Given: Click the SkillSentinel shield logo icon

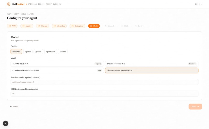Looking at the screenshot, I should click(x=9, y=4).
